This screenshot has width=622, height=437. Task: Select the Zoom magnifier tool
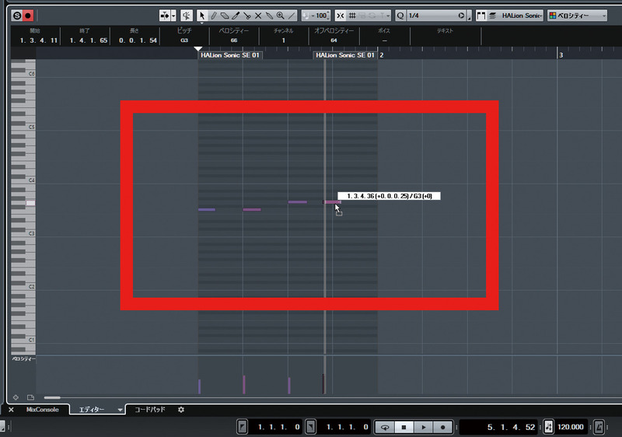tap(281, 16)
